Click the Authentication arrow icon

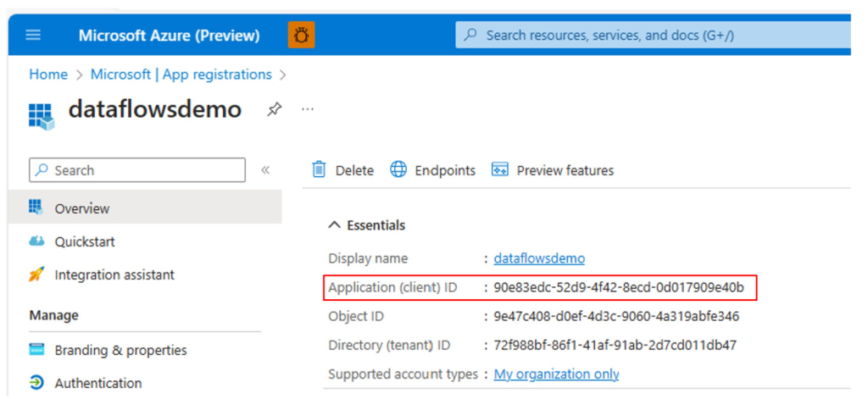pos(36,382)
